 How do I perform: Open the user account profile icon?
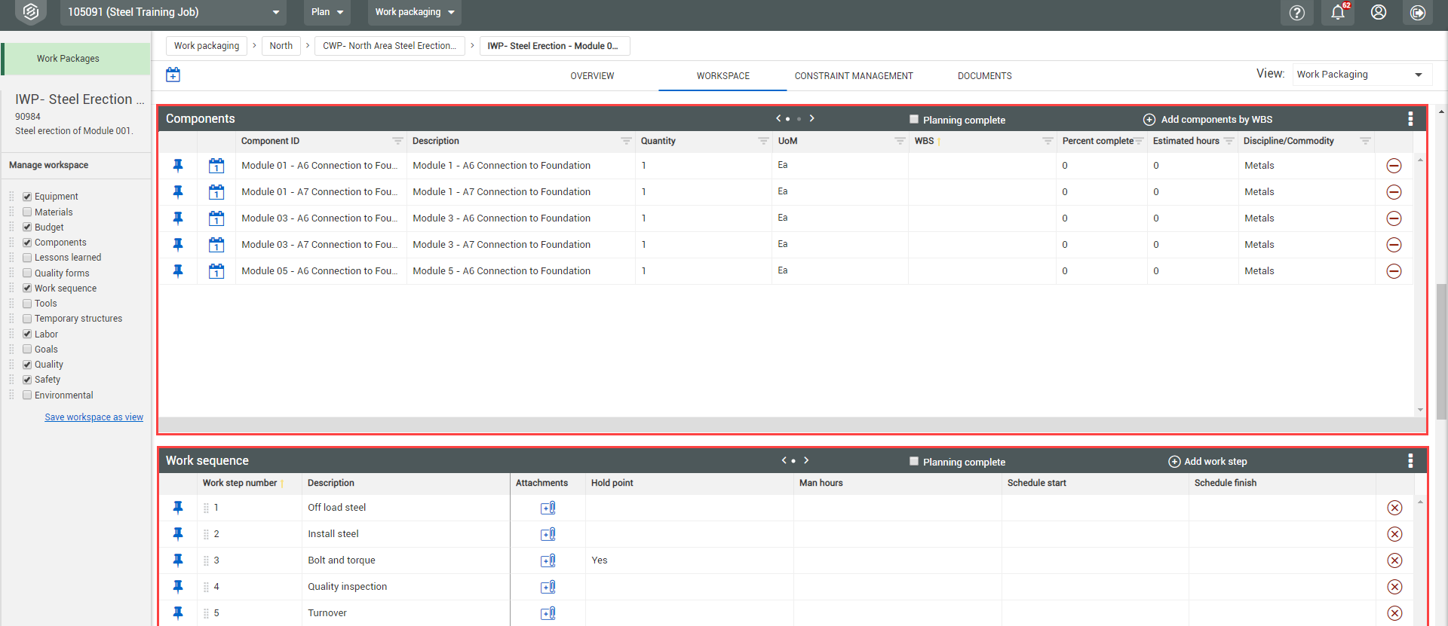(1379, 13)
